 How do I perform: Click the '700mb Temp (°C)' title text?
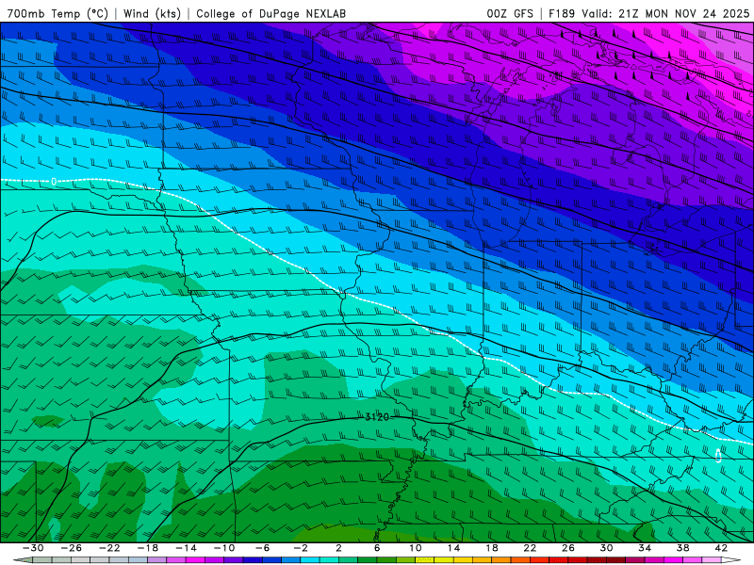pyautogui.click(x=57, y=13)
